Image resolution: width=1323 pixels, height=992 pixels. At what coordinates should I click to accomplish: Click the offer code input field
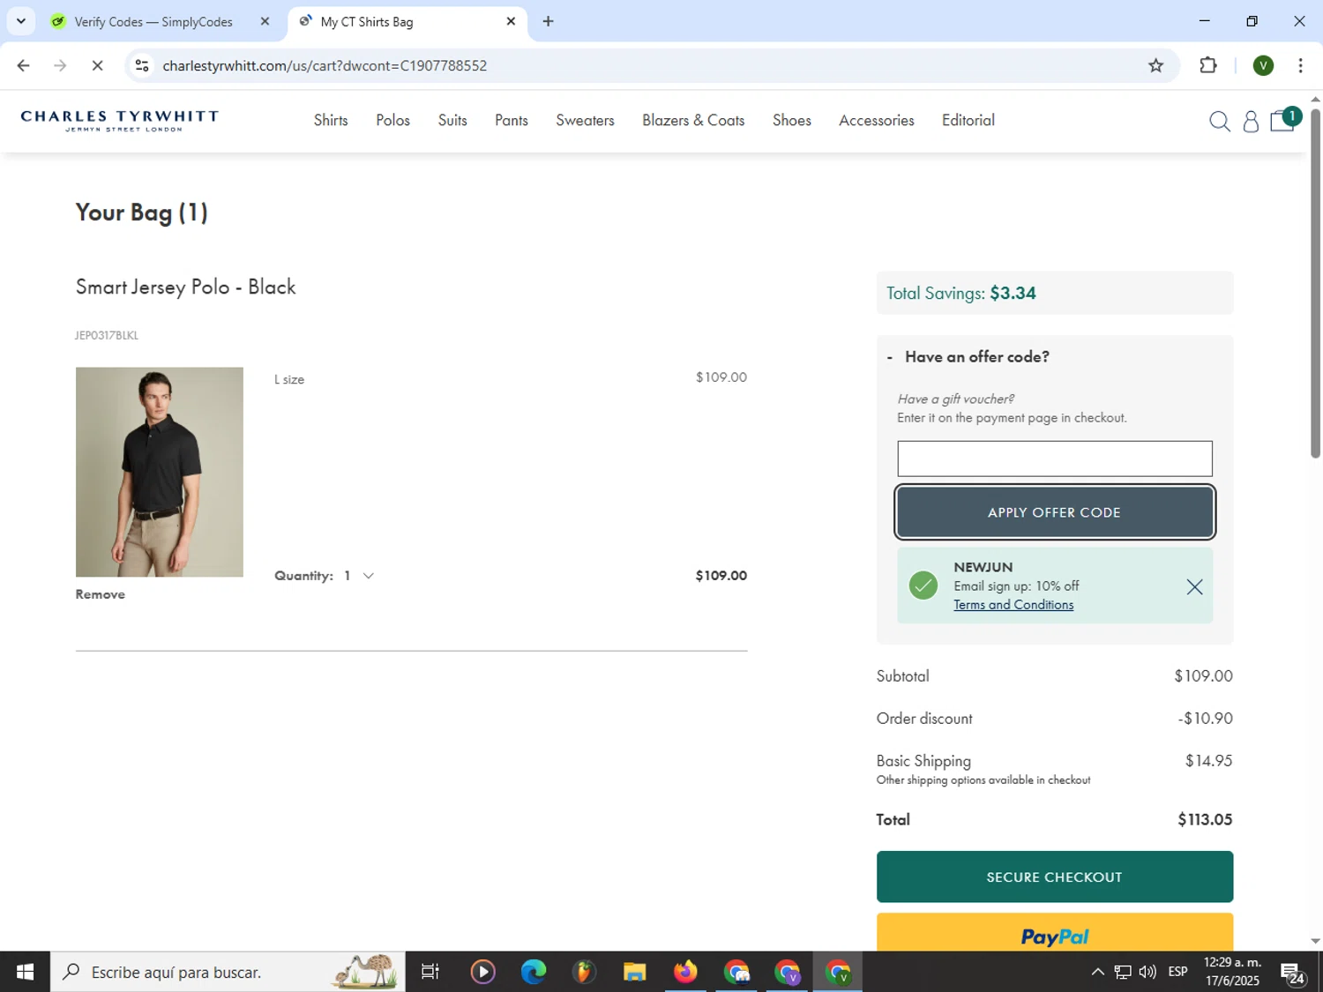coord(1054,459)
